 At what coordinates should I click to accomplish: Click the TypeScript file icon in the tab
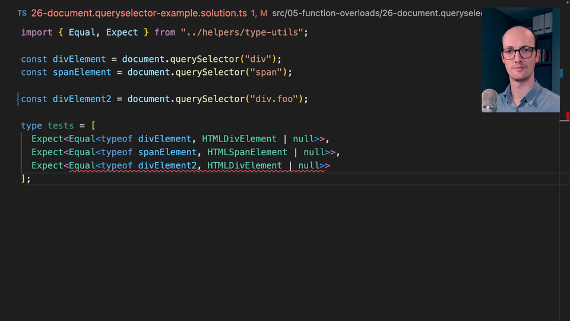21,12
